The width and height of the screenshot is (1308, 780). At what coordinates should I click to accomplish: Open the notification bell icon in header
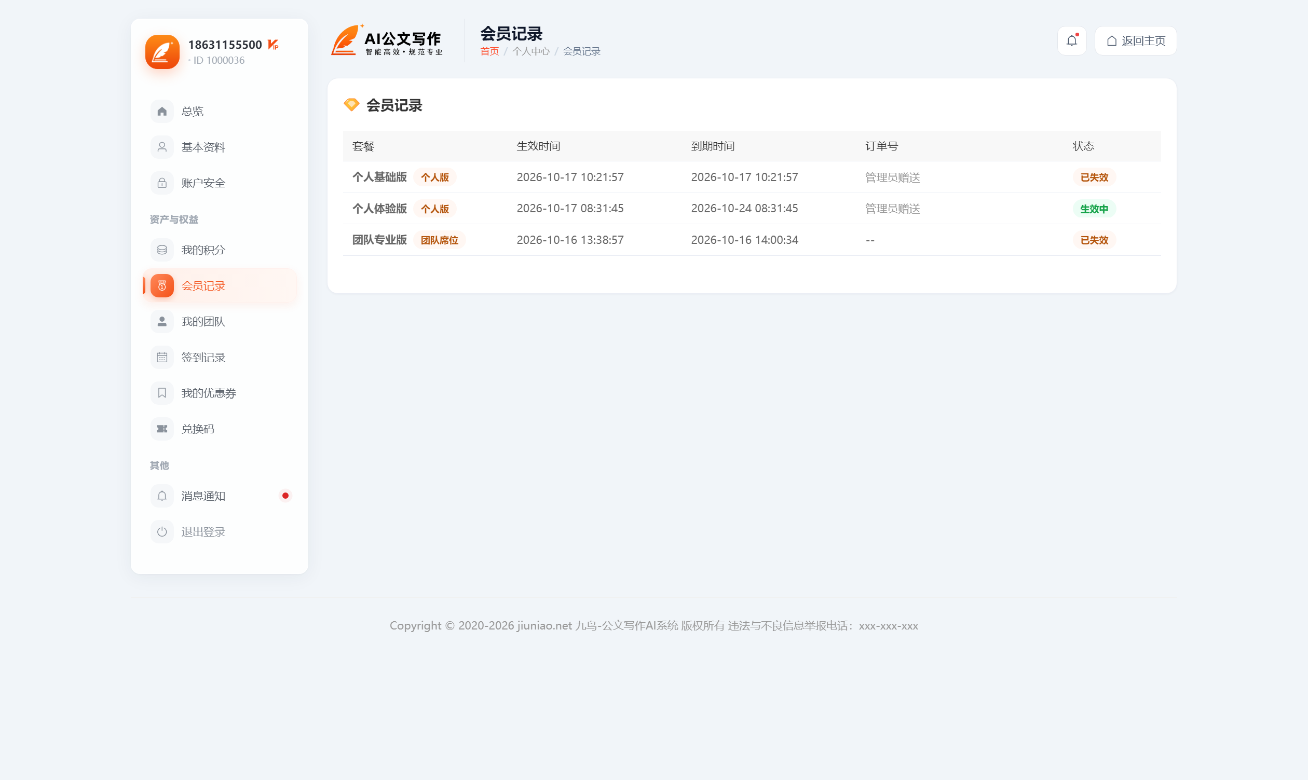coord(1071,40)
